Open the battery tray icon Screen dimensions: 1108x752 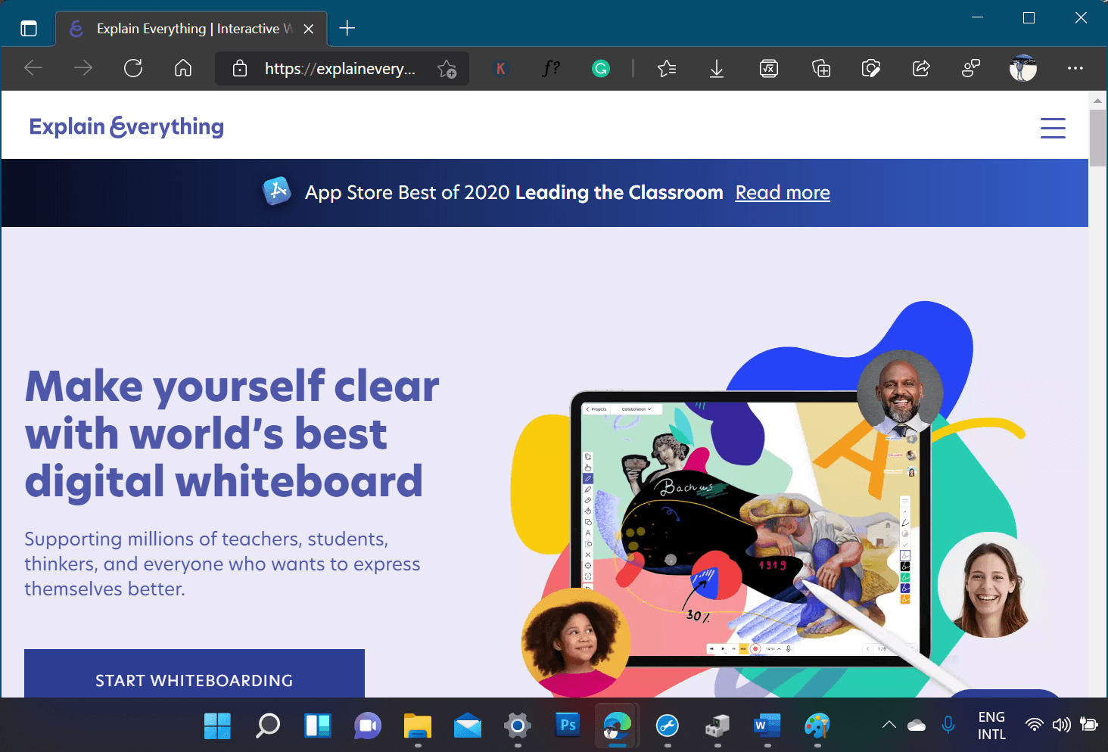click(1088, 725)
